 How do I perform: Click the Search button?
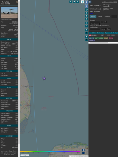104,22
